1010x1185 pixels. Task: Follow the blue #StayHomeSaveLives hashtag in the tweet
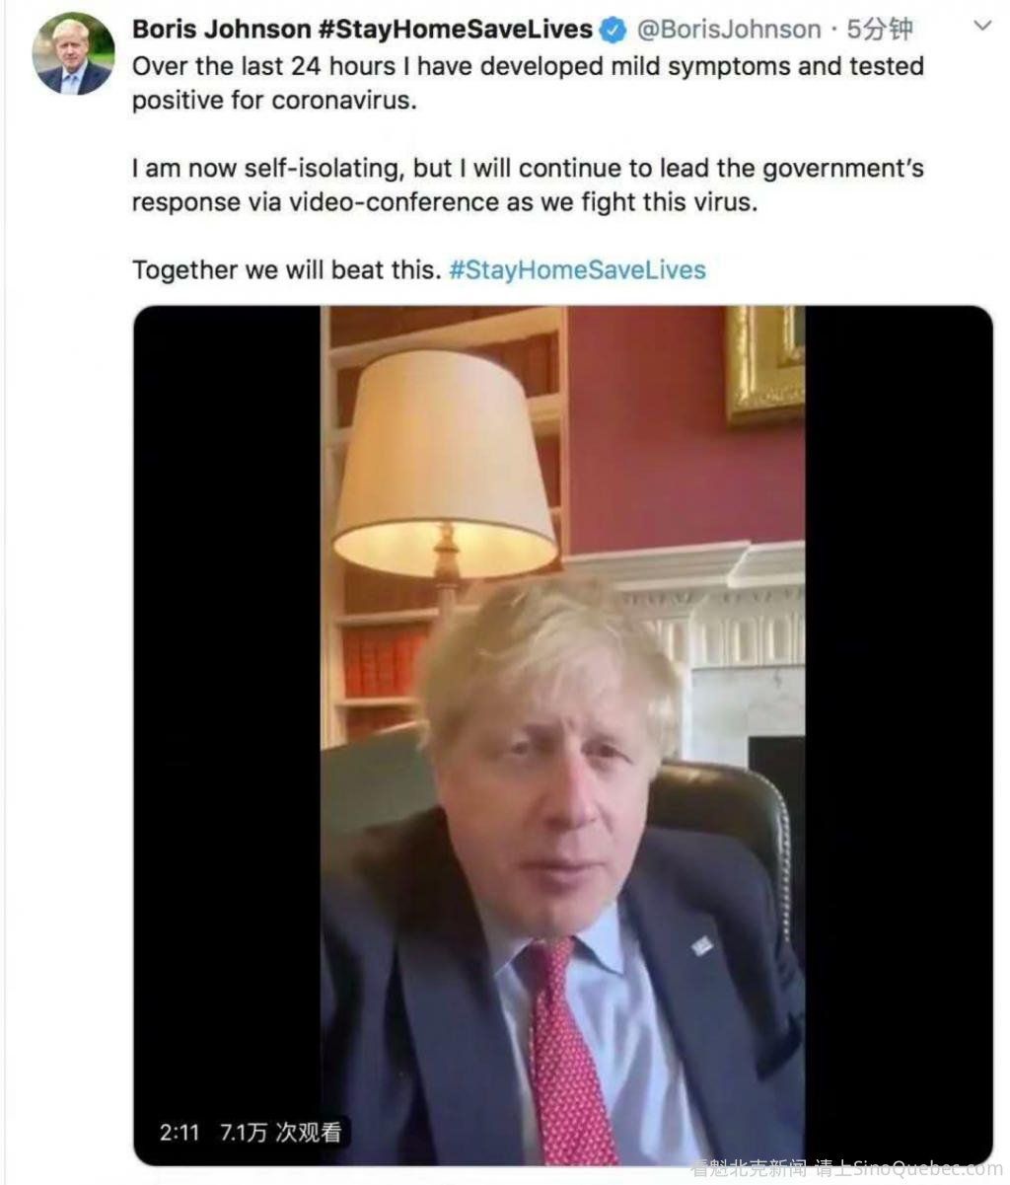(x=577, y=269)
